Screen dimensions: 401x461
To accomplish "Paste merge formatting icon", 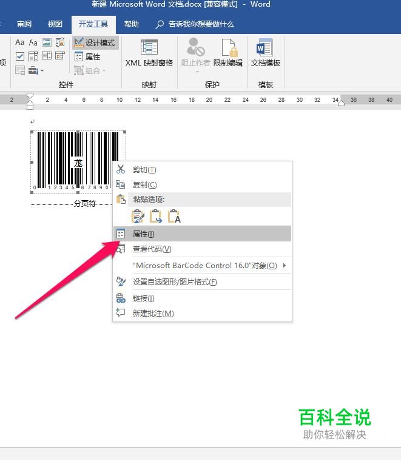I will pyautogui.click(x=156, y=217).
